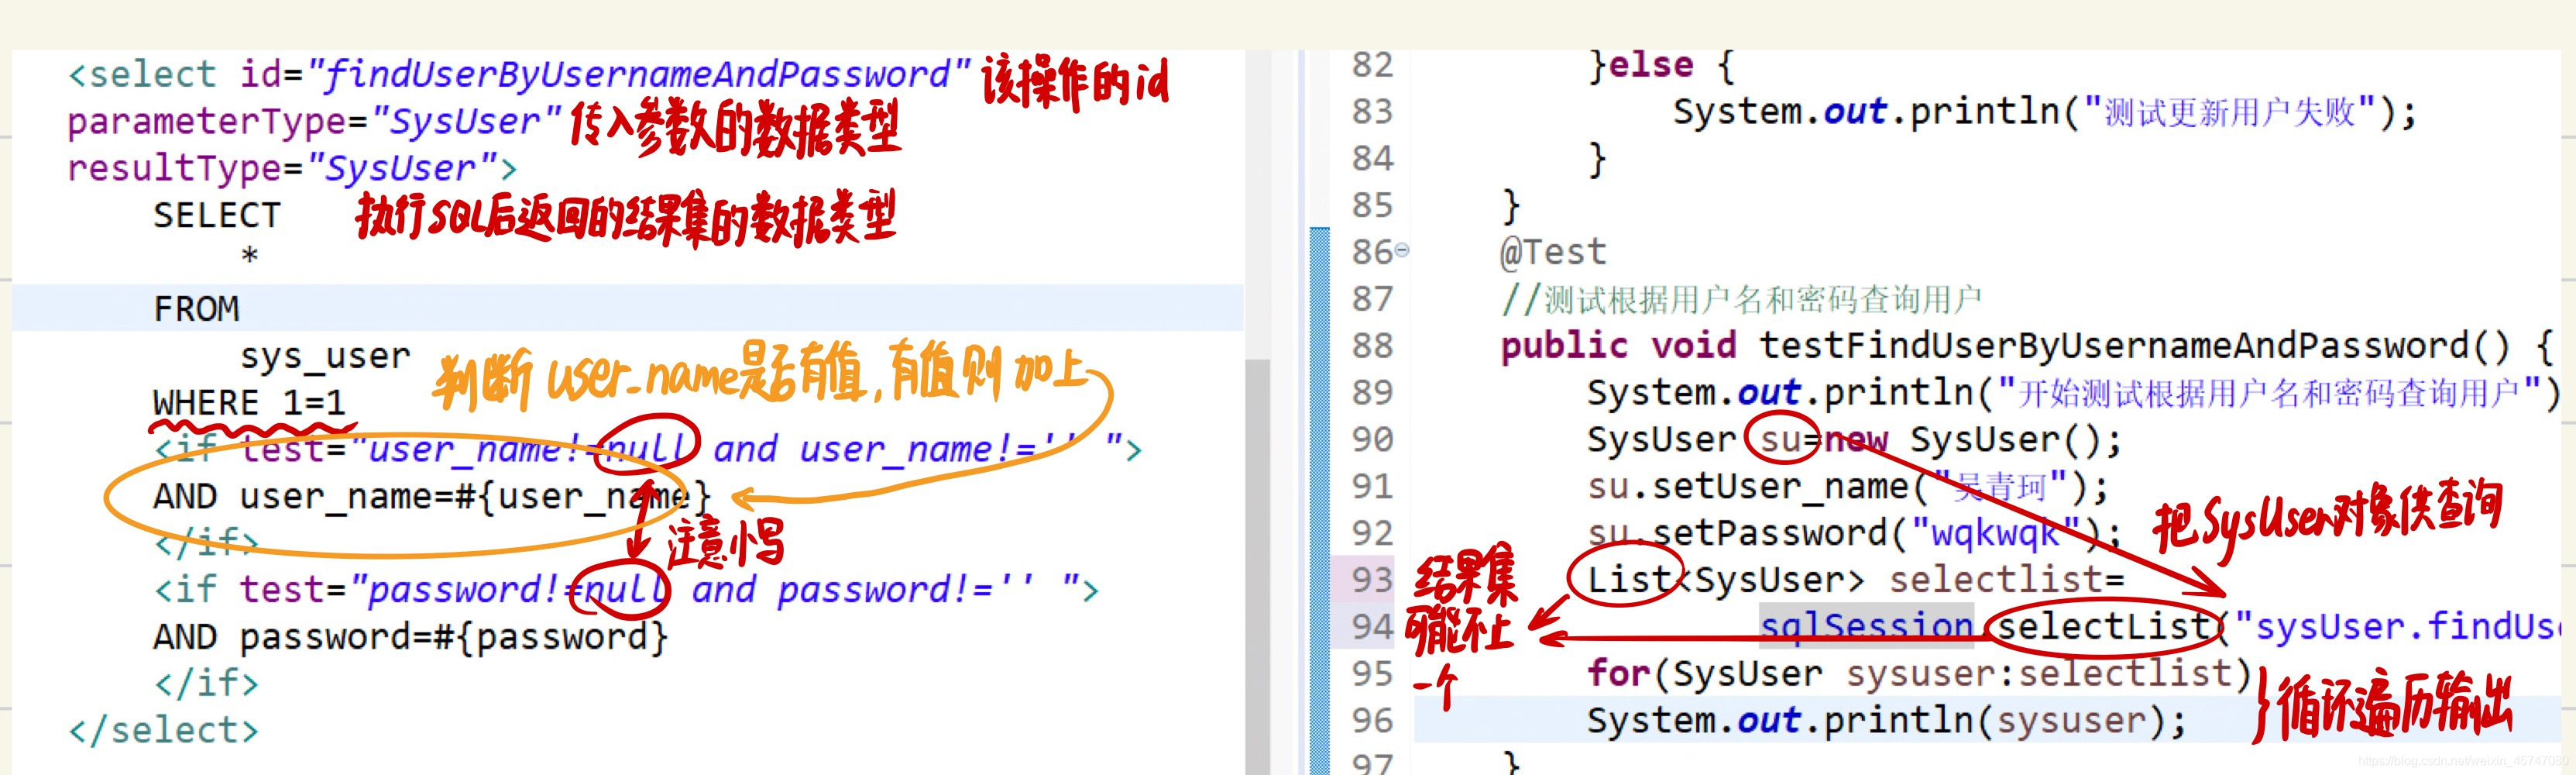Collapse the fold marker beside line 86
Screen dimensions: 2576x775
pyautogui.click(x=1402, y=250)
